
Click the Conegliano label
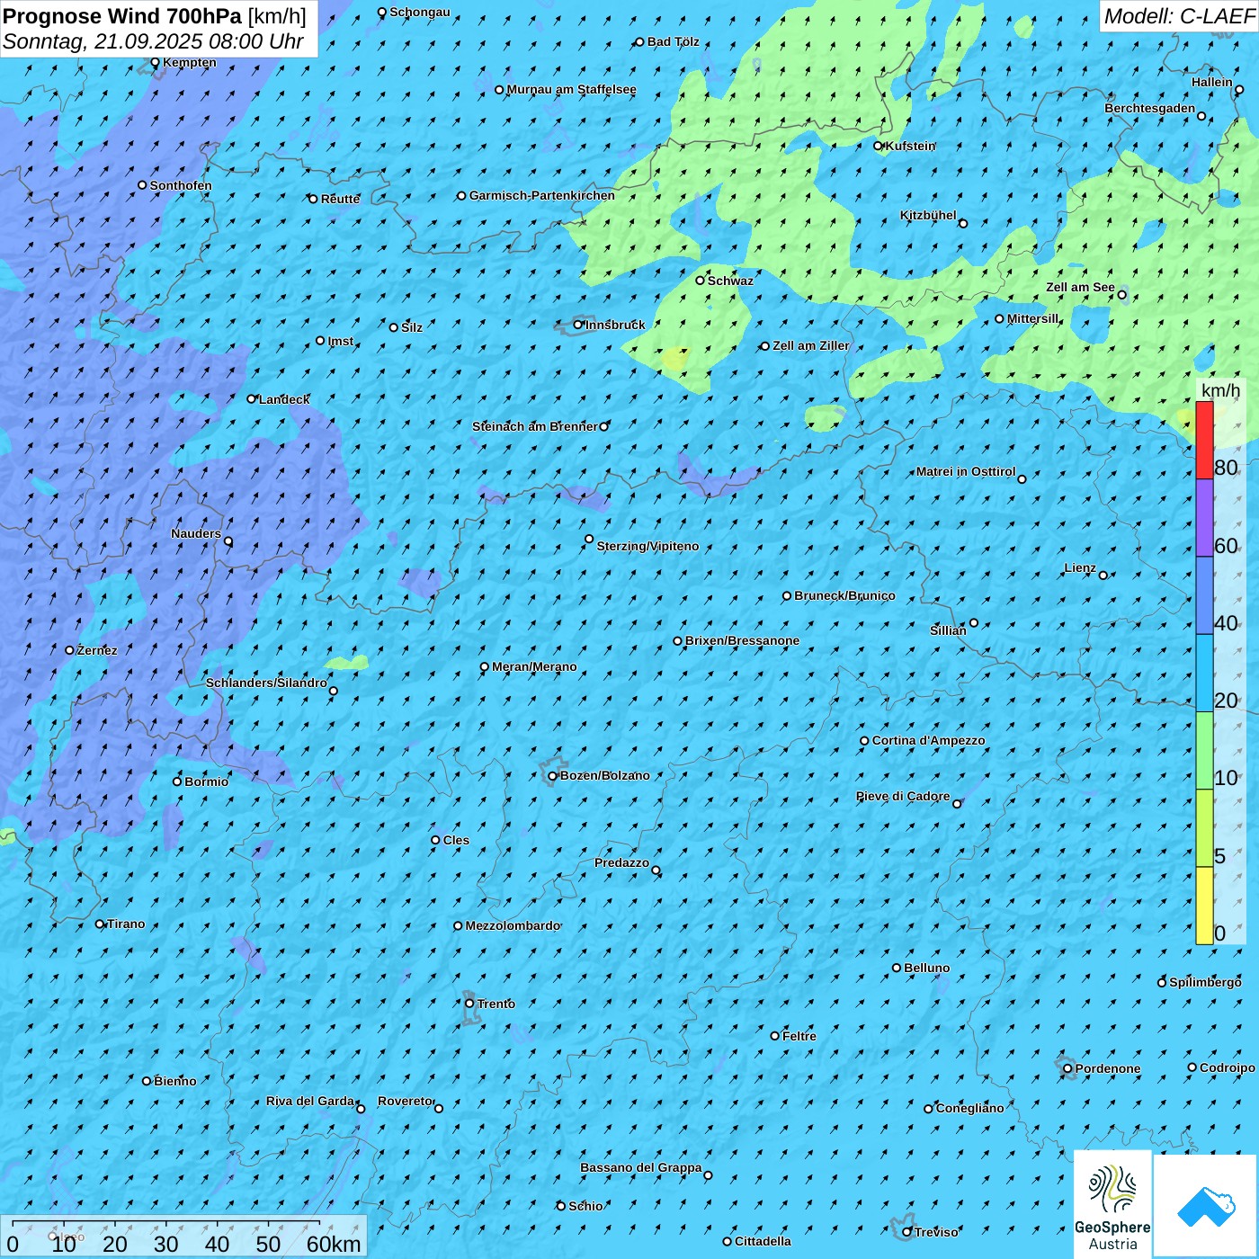[x=969, y=1108]
